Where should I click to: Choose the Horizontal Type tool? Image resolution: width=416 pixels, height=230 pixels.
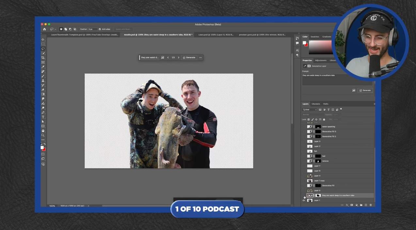[43, 117]
